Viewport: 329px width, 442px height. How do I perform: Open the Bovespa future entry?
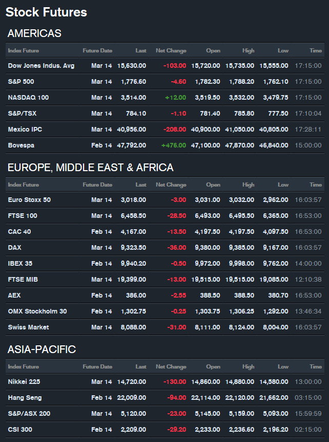(x=21, y=145)
